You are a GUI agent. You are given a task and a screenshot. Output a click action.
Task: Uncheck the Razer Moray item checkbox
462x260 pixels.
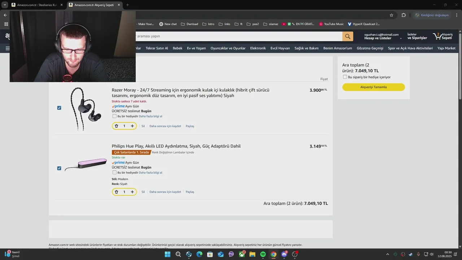click(59, 108)
